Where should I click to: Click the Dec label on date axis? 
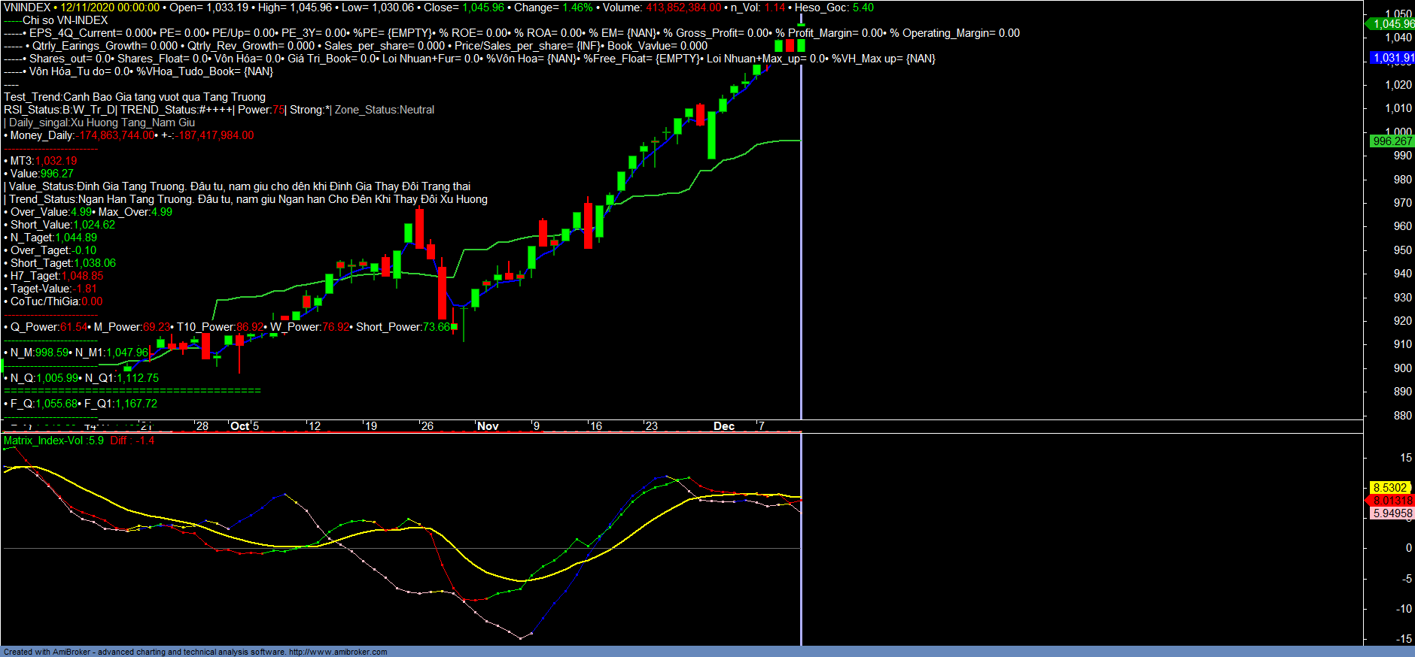click(x=724, y=426)
